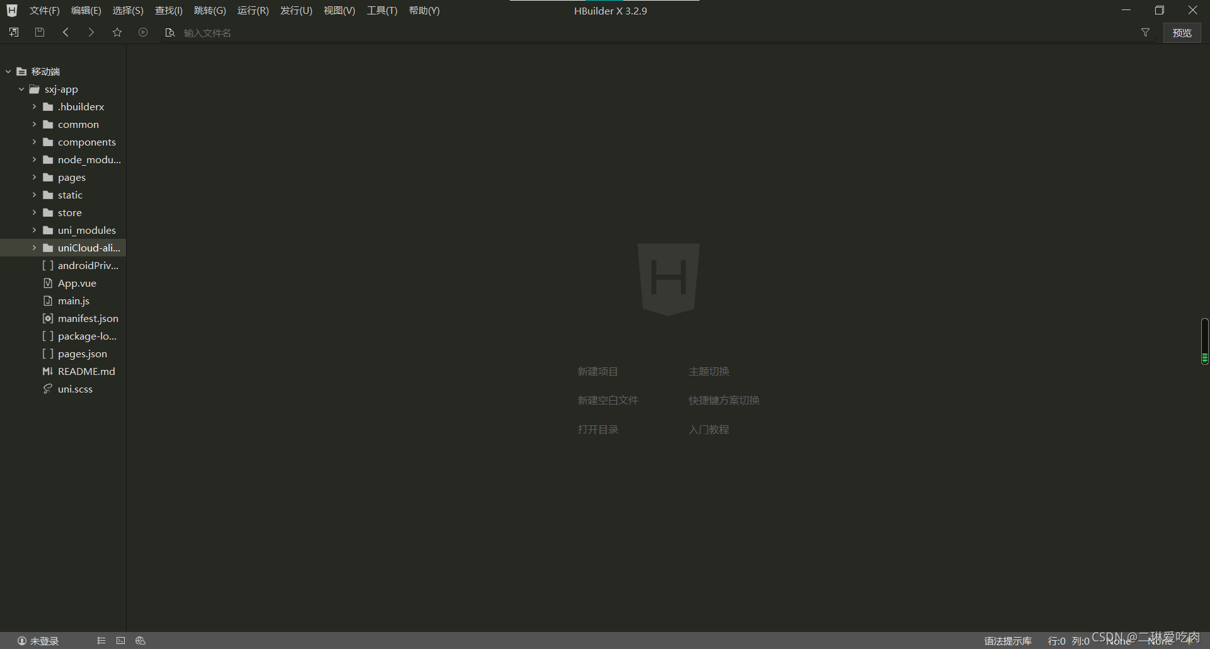Screen dimensions: 1210x649
Task: Select the uni.scss file icon
Action: point(48,389)
